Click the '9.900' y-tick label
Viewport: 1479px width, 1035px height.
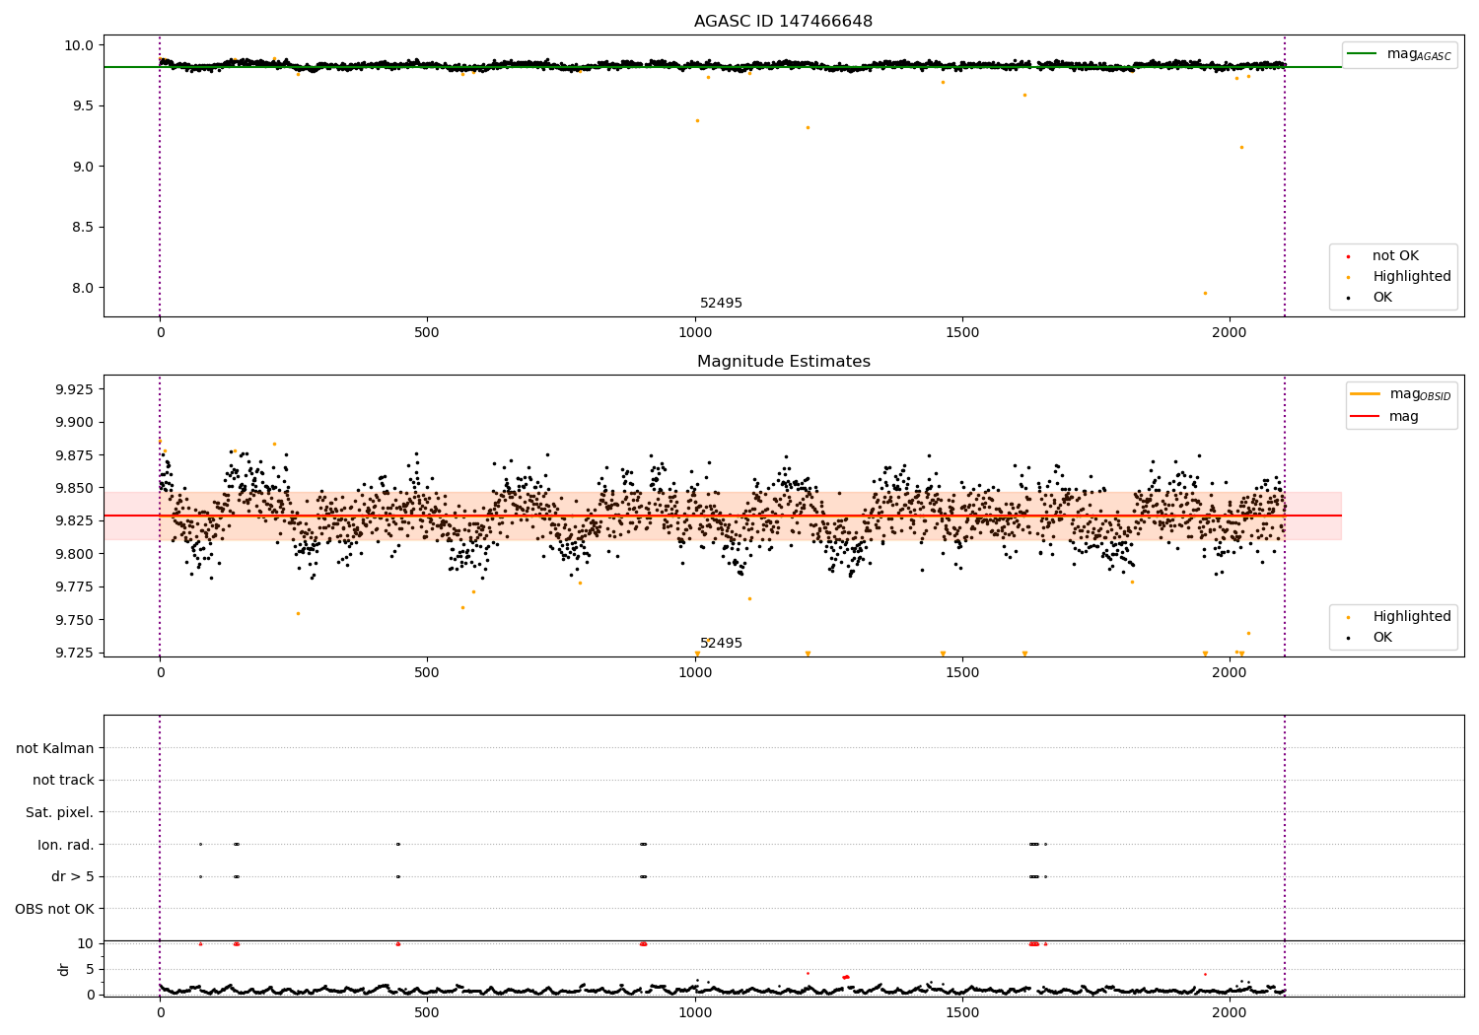pos(74,423)
